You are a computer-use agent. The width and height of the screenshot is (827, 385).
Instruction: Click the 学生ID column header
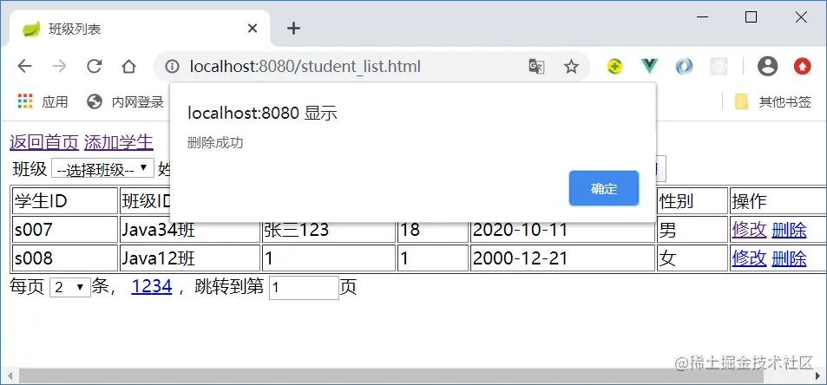coord(64,200)
